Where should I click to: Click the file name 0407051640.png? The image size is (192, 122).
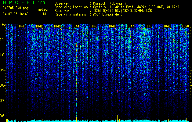pyautogui.click(x=16, y=8)
